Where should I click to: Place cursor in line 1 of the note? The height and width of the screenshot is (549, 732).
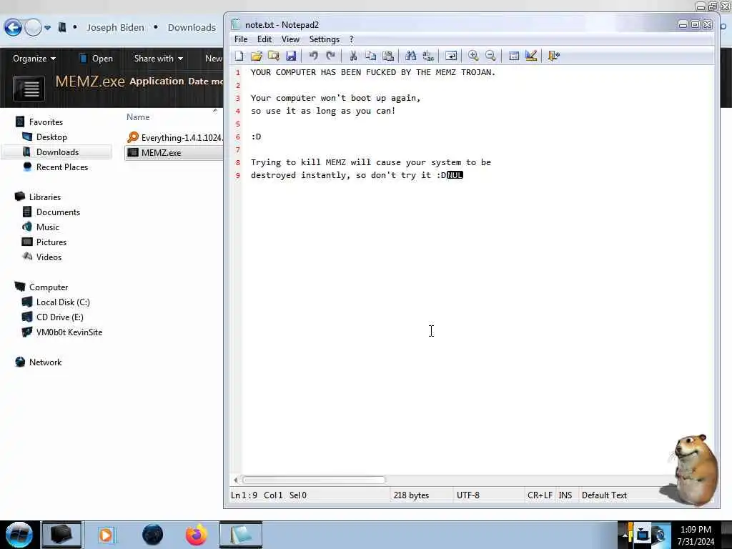point(372,72)
